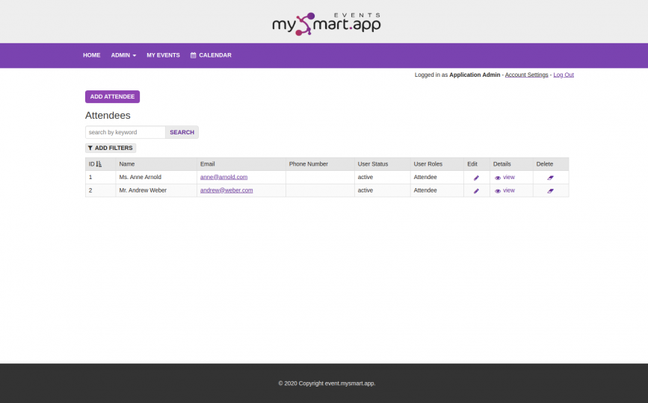Click the Log Out link
Image resolution: width=648 pixels, height=403 pixels.
tap(564, 75)
